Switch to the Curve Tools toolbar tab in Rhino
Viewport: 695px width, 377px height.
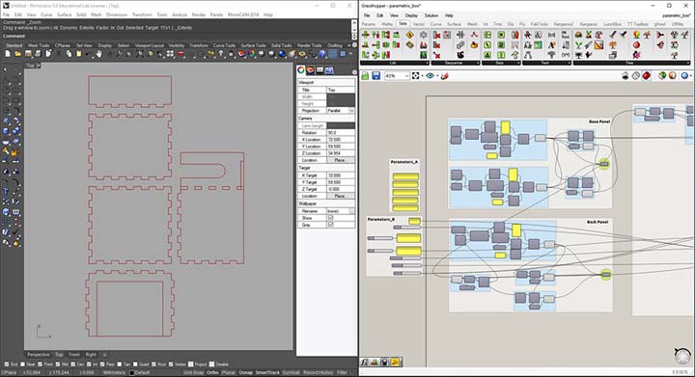(224, 45)
